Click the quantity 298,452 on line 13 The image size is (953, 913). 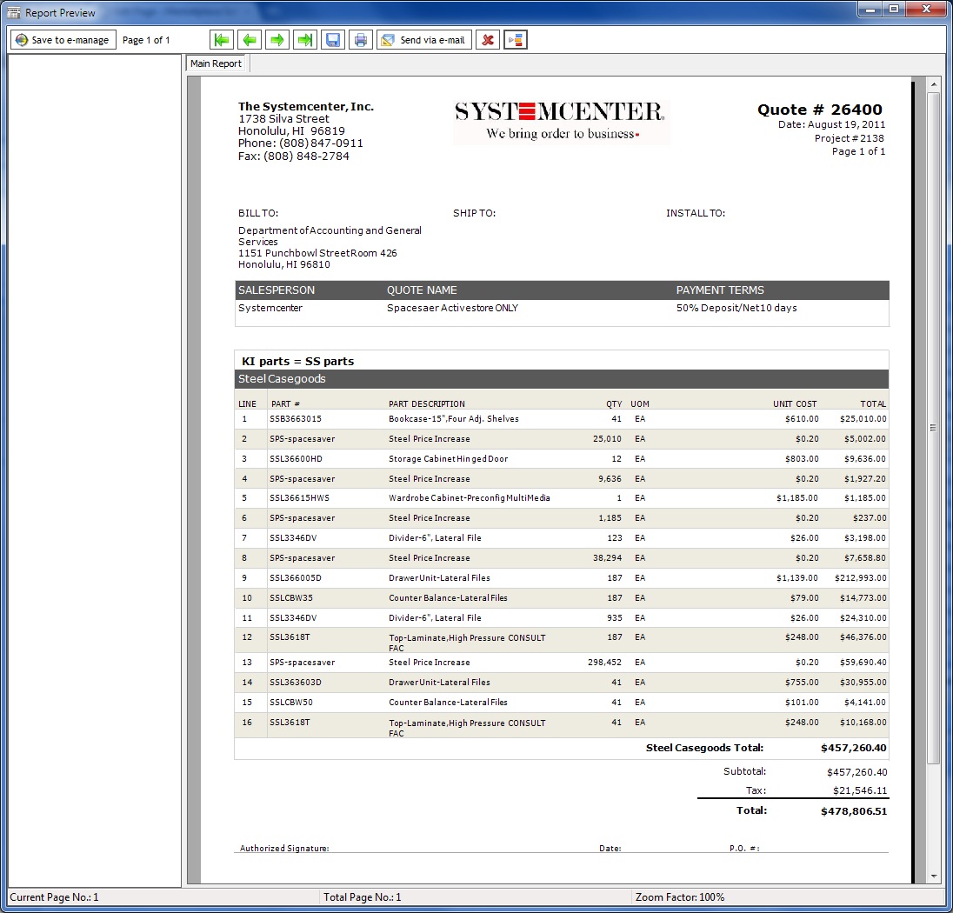tap(604, 663)
